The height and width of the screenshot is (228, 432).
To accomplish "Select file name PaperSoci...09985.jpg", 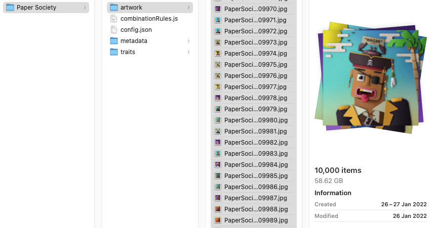I will [x=256, y=175].
